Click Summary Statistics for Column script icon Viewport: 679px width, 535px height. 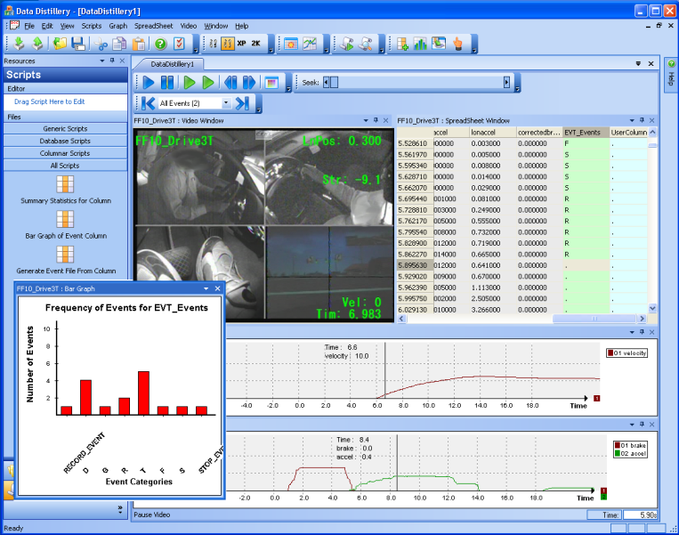tap(65, 184)
